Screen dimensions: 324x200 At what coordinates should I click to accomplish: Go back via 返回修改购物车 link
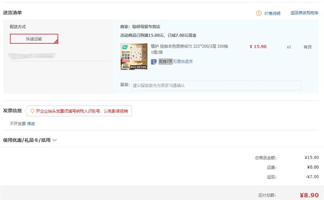pos(305,13)
